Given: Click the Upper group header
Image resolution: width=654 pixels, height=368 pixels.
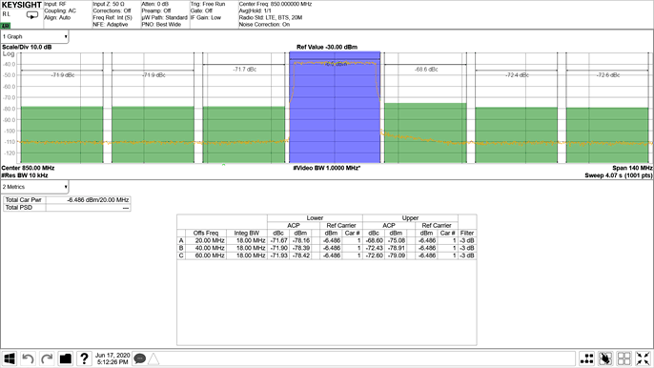Looking at the screenshot, I should click(410, 218).
